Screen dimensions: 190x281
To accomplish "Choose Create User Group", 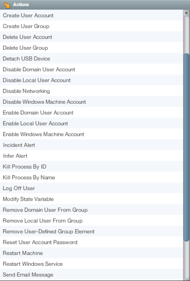I will point(91,26).
